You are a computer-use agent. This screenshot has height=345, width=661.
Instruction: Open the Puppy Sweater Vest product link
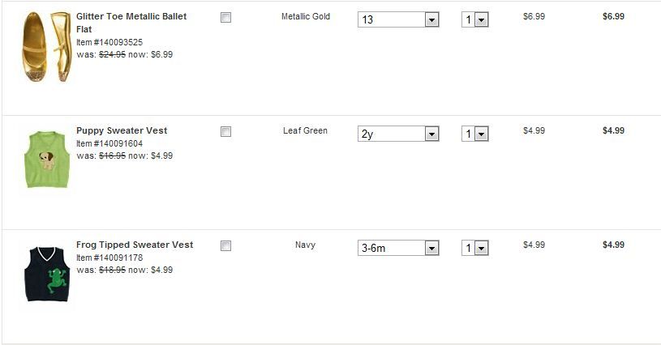coord(122,130)
